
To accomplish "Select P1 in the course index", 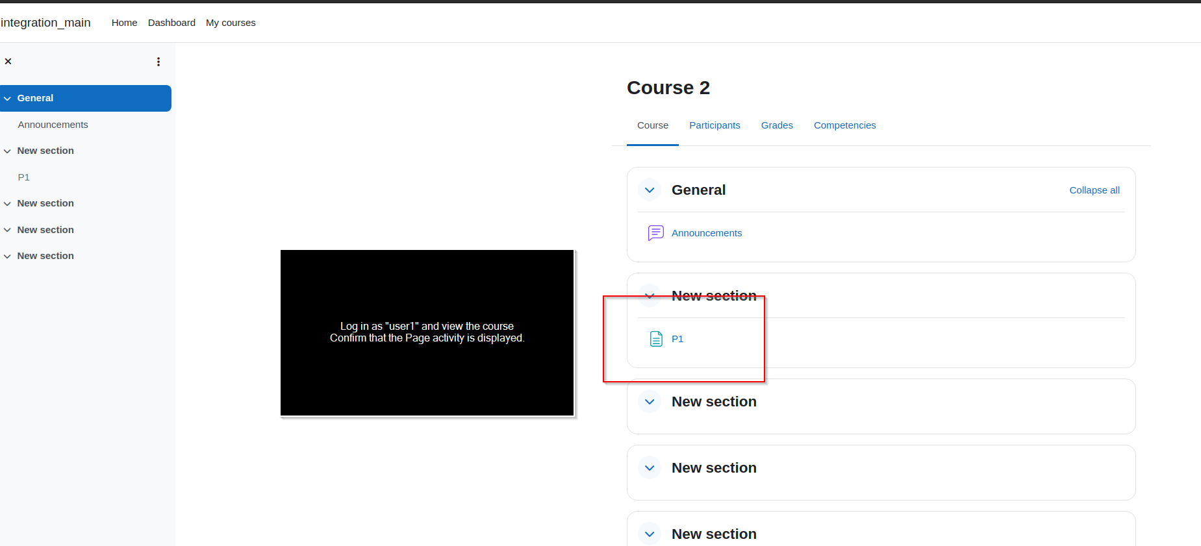I will tap(23, 177).
